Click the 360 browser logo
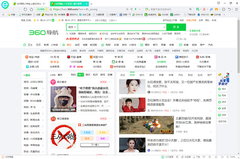Viewport: 240px width, 159px height. pyautogui.click(x=5, y=5)
